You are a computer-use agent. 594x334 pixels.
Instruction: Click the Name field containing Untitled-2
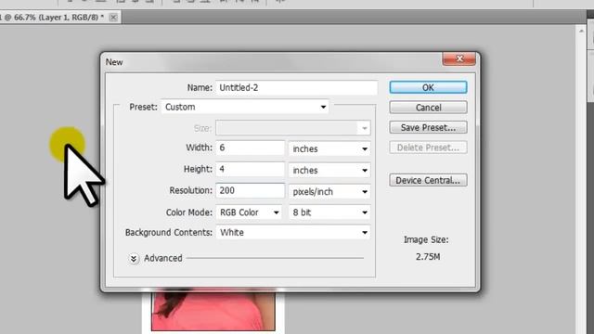coord(297,87)
